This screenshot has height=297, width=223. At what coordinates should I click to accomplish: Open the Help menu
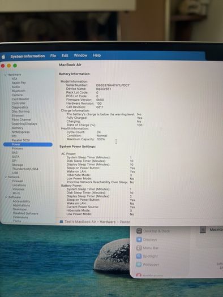pos(97,55)
